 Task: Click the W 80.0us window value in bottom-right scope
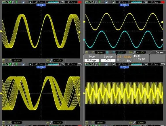(x=154, y=64)
